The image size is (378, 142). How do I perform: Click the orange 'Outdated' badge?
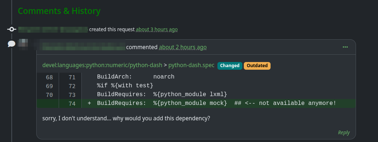(257, 66)
